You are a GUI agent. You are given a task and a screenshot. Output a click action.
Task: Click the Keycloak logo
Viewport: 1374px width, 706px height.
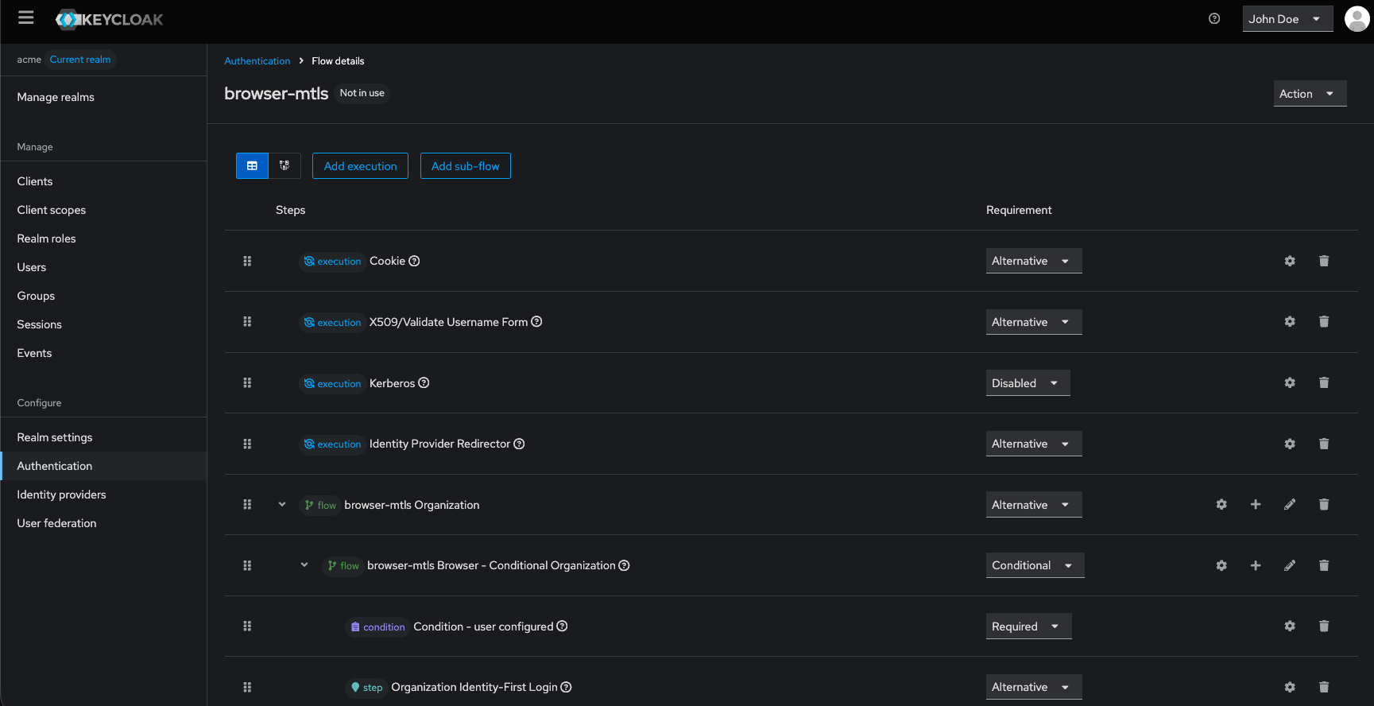coord(109,19)
